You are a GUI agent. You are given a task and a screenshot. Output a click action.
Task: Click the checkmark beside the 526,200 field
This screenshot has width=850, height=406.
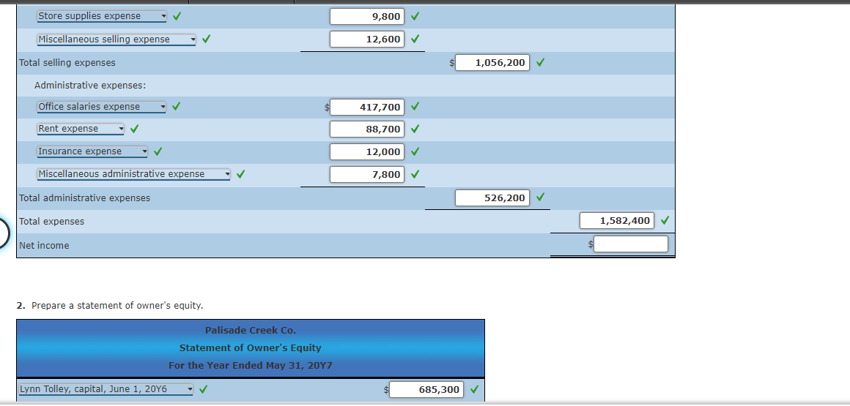pos(540,197)
